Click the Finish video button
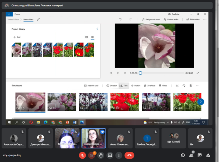This screenshot has width=219, height=162. pos(193,19)
